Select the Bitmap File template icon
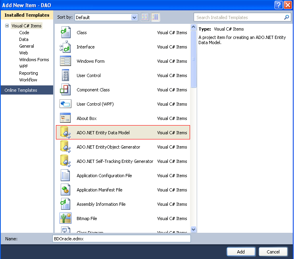 65,218
